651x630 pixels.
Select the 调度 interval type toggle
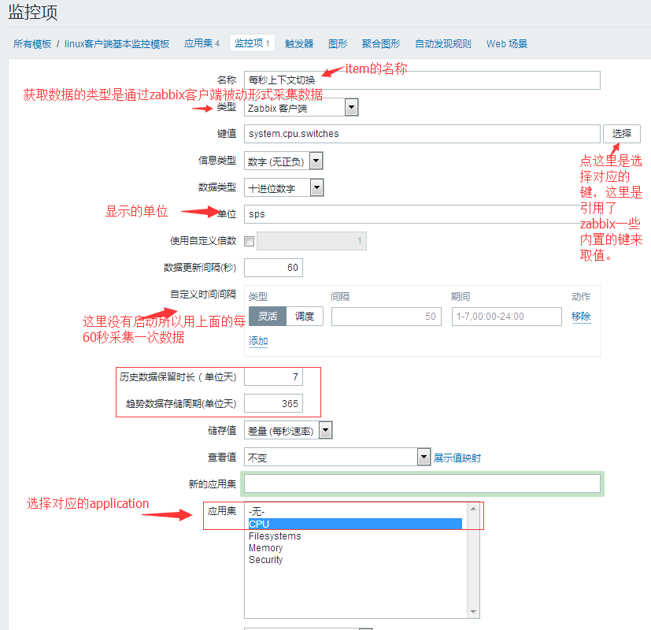304,316
